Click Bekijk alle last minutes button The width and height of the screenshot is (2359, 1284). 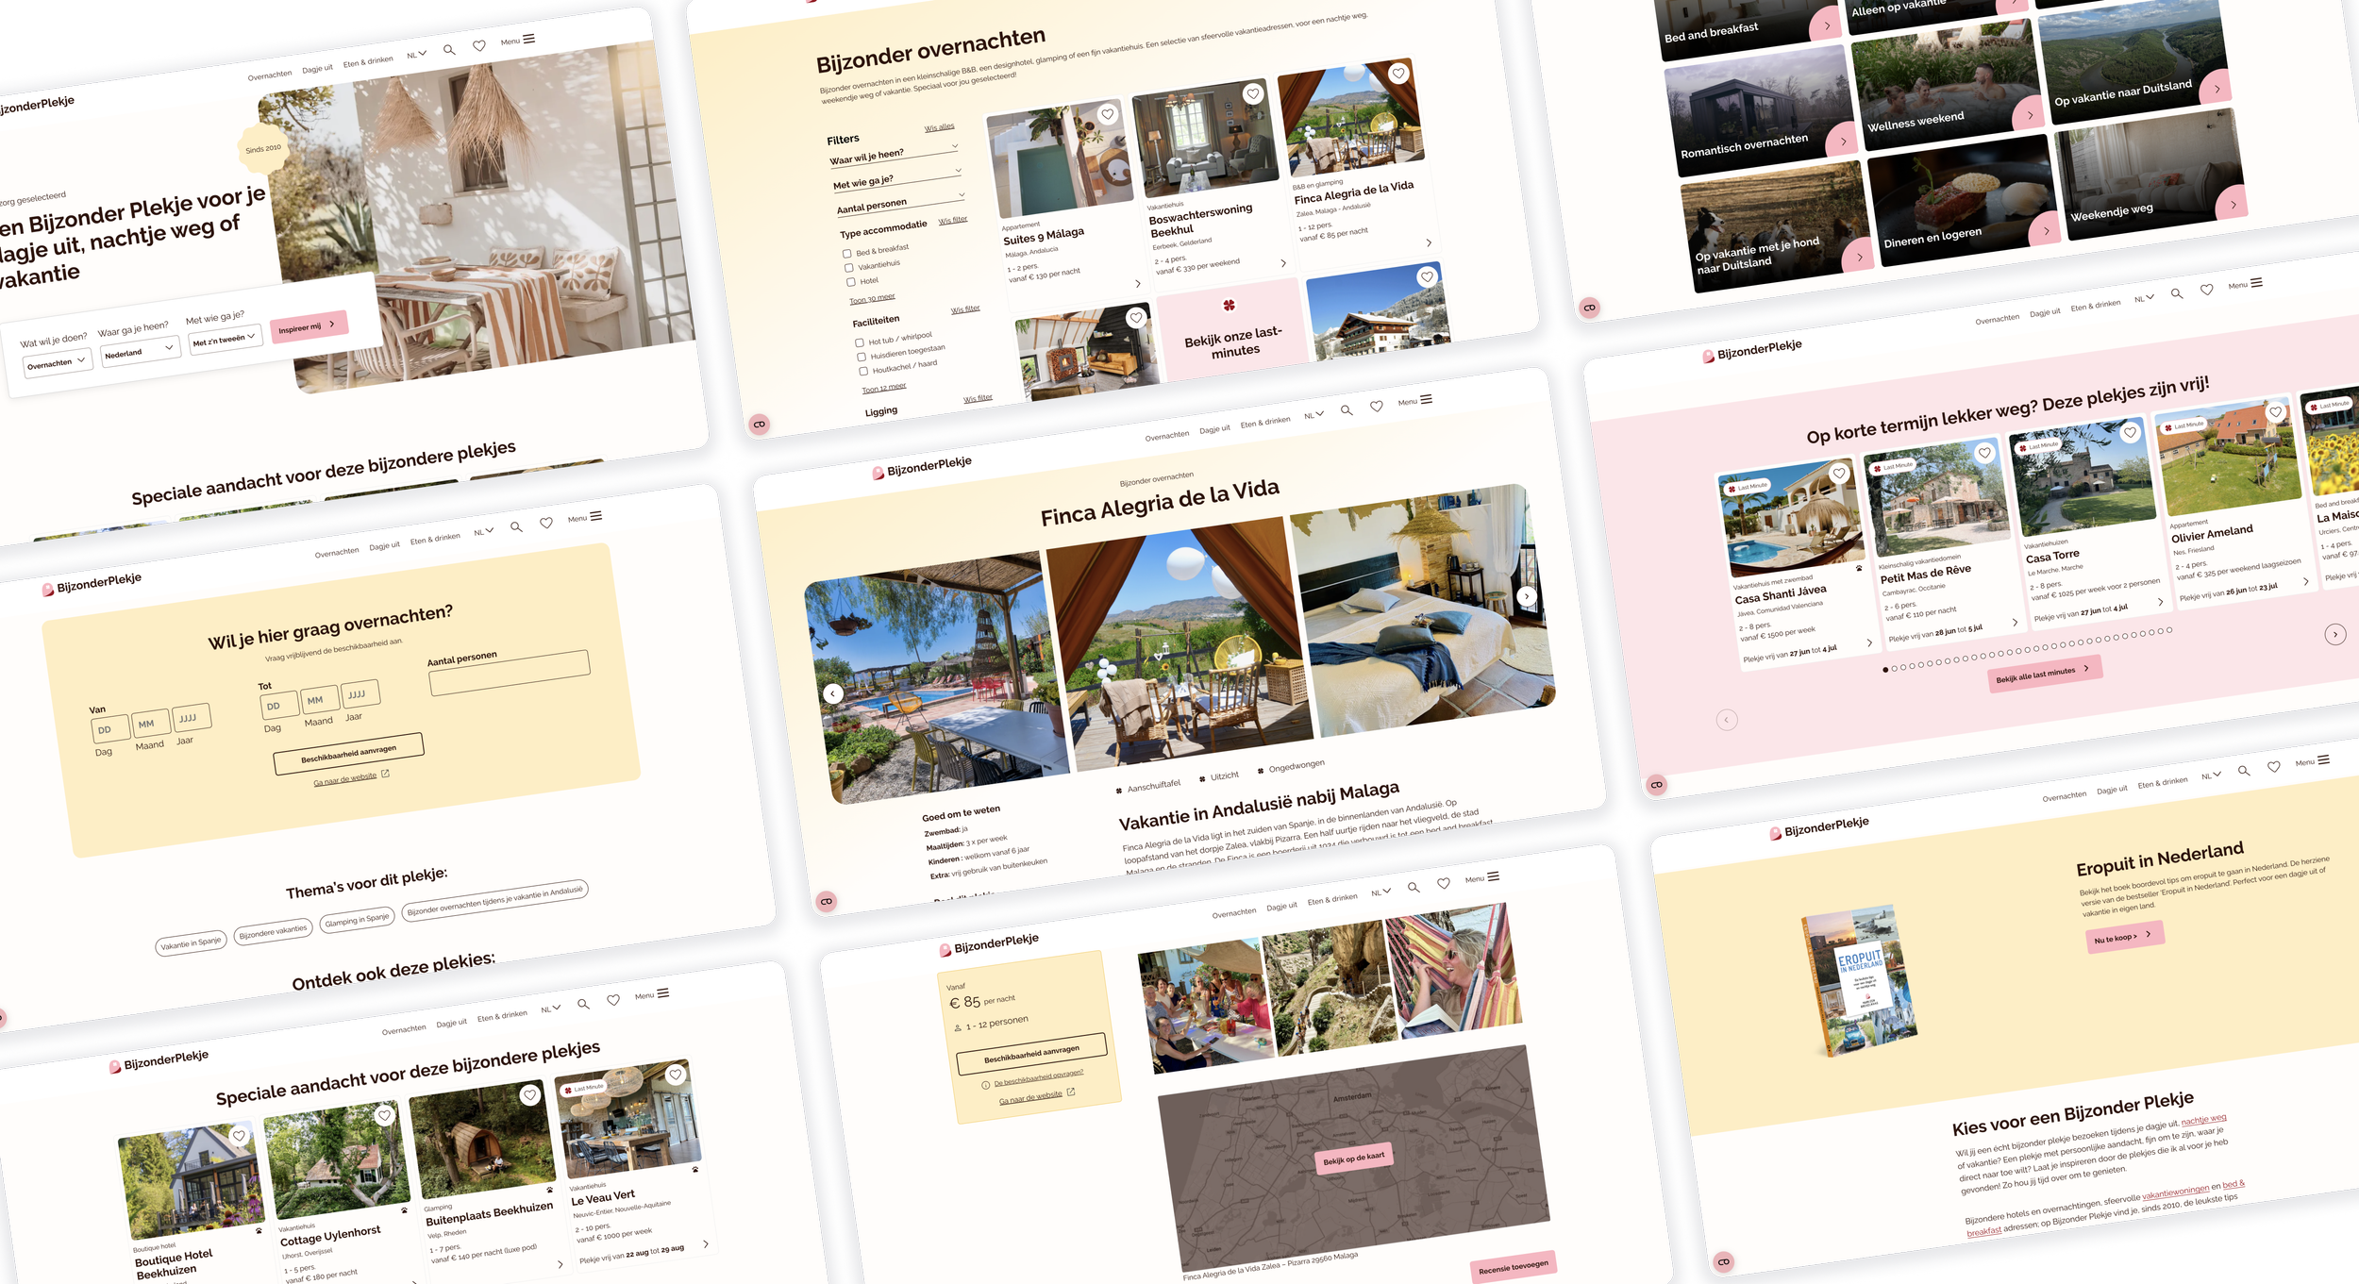point(2045,674)
